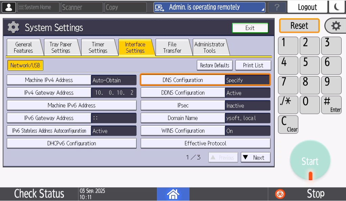Click the Exit button
The image size is (346, 201).
click(x=250, y=28)
